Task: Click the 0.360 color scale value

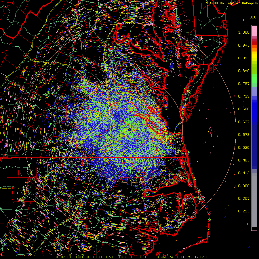Action: pyautogui.click(x=244, y=186)
